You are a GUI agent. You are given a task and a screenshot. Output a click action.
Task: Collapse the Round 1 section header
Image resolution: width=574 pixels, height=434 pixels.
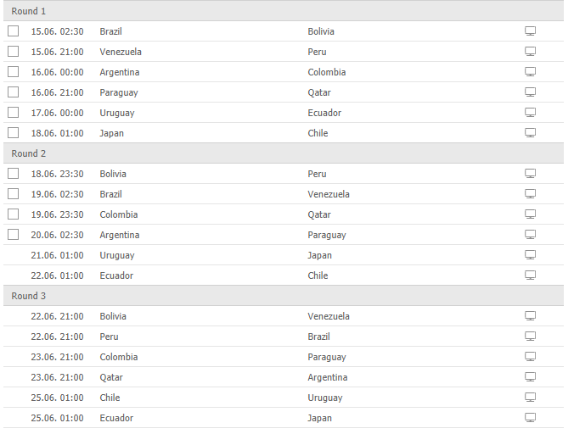pos(284,10)
